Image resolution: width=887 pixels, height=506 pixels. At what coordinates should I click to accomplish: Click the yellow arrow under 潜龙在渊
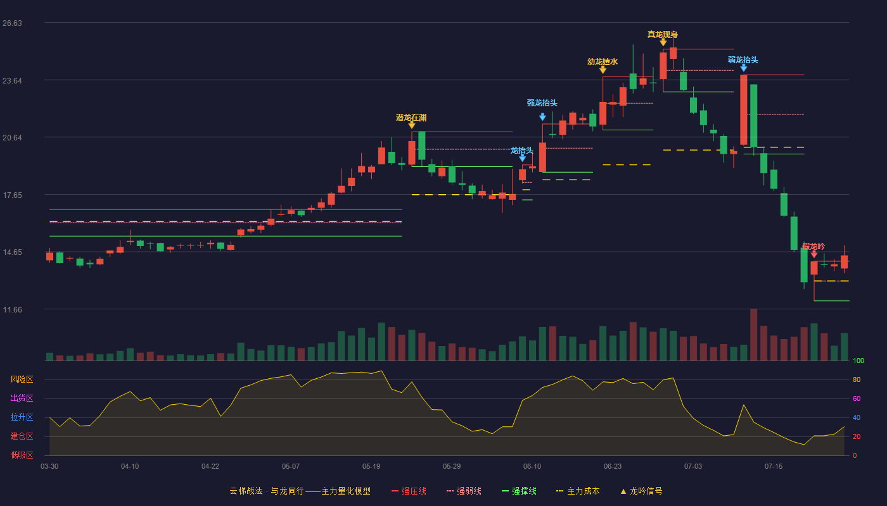click(x=412, y=125)
